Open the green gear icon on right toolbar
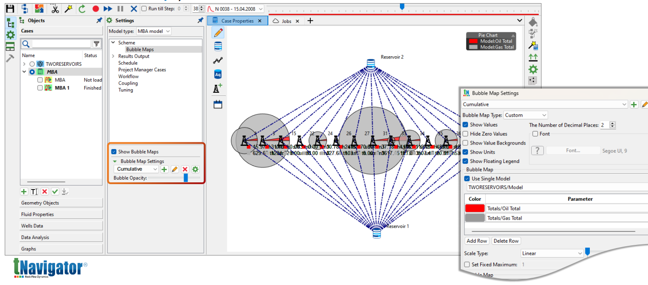Screen dimensions: 648x285 [x=533, y=69]
